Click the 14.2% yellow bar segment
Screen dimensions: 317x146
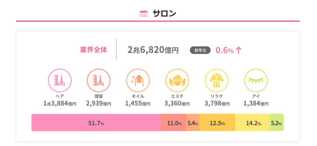(252, 123)
